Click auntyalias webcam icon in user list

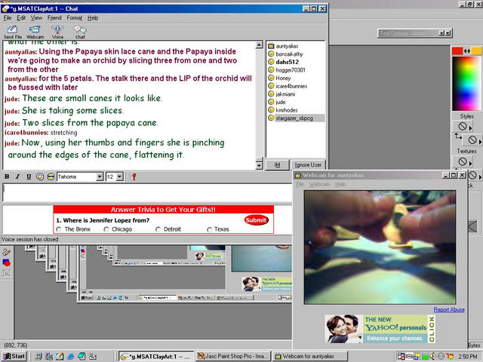click(x=271, y=46)
